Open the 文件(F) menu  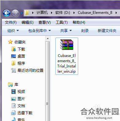(11, 22)
